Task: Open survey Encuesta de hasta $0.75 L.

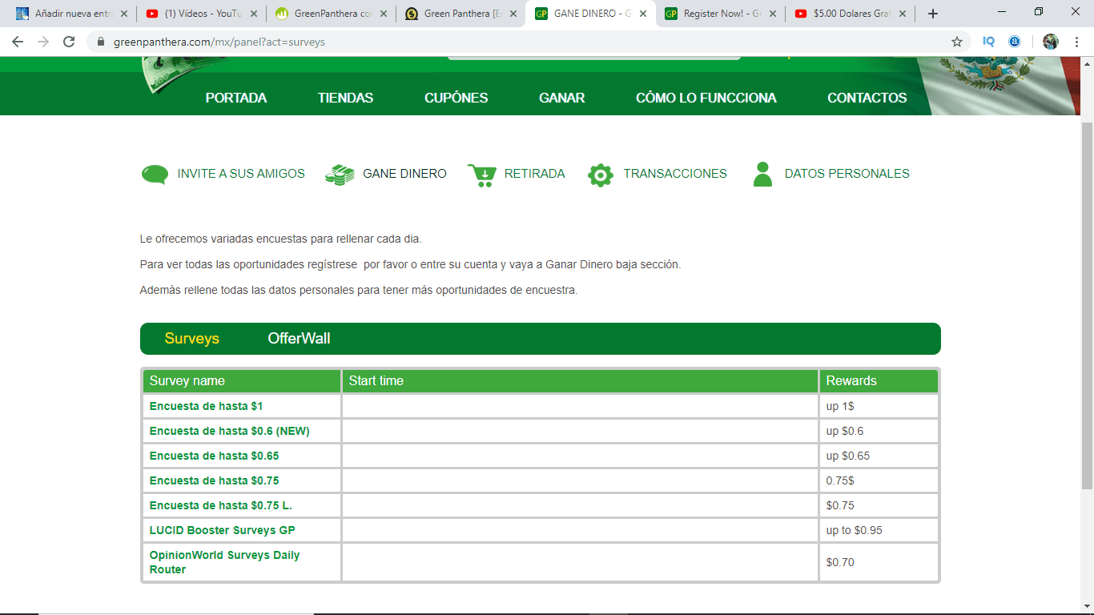Action: (x=221, y=505)
